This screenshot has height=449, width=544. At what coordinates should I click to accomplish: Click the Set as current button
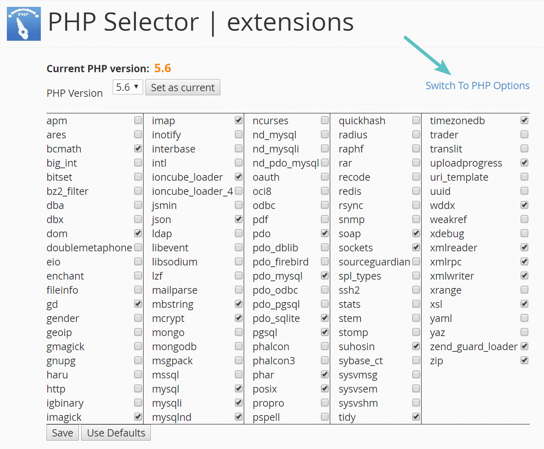(x=183, y=87)
